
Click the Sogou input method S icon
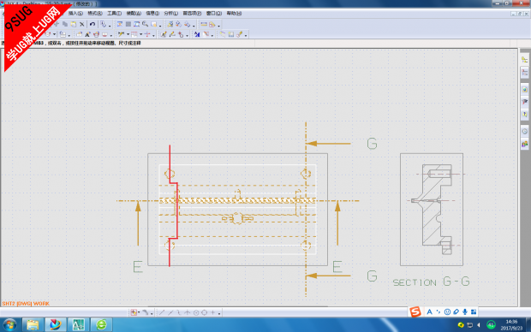coord(415,311)
